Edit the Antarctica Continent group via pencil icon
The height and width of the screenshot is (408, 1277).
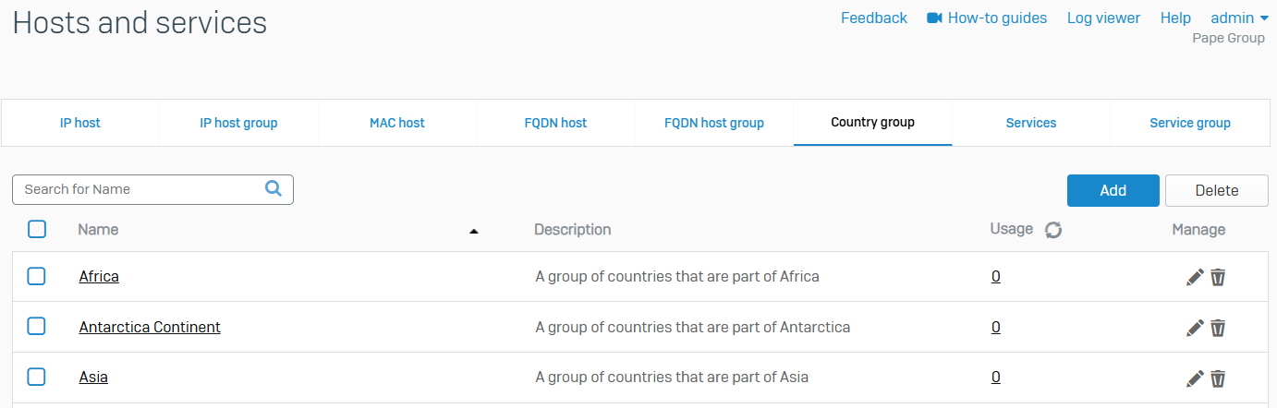pyautogui.click(x=1195, y=328)
